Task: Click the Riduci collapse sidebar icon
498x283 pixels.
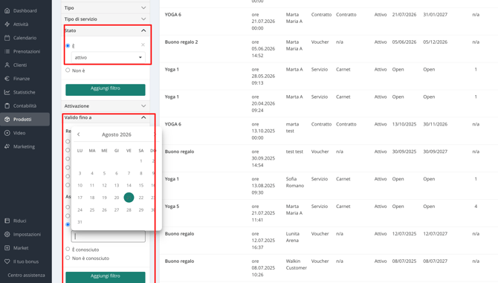Action: [7, 221]
